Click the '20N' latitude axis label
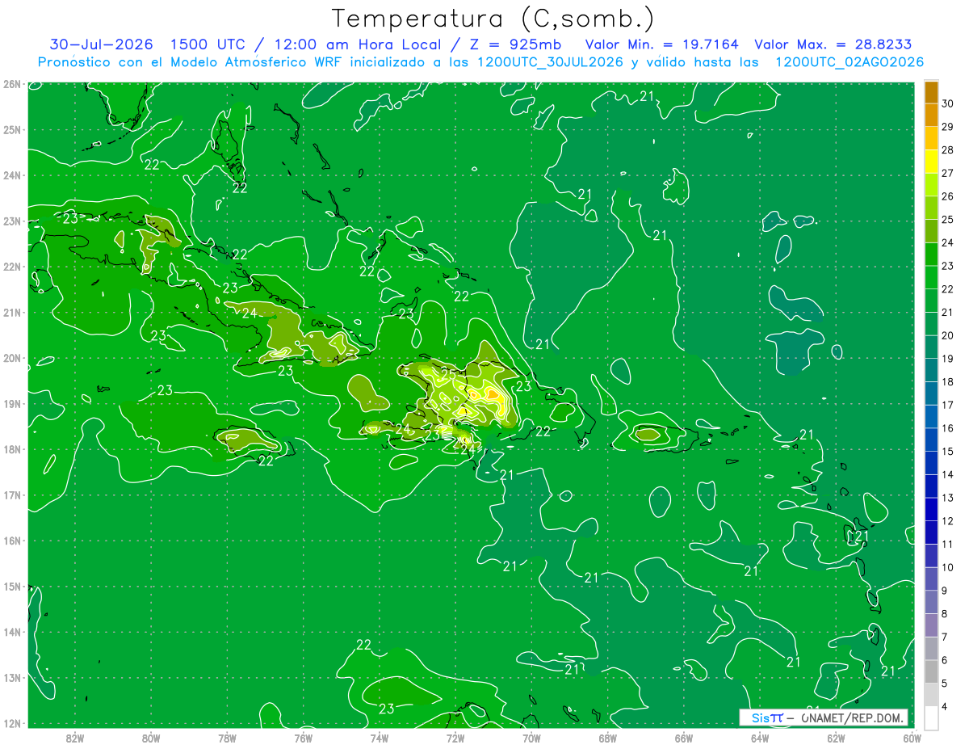This screenshot has width=969, height=749. (12, 358)
